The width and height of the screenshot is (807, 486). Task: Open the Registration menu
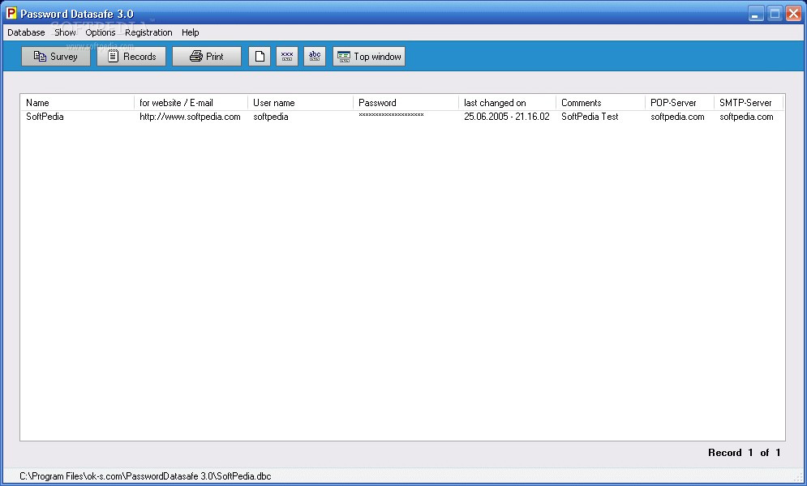(x=148, y=32)
